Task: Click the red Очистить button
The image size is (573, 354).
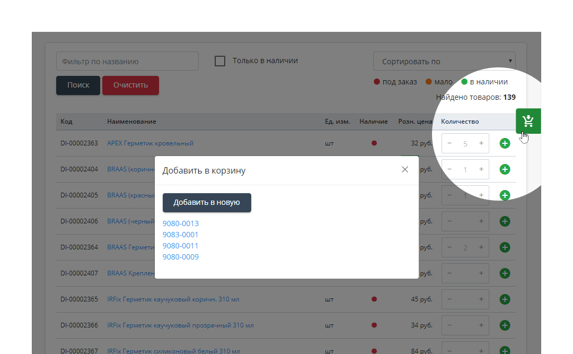Action: (130, 85)
